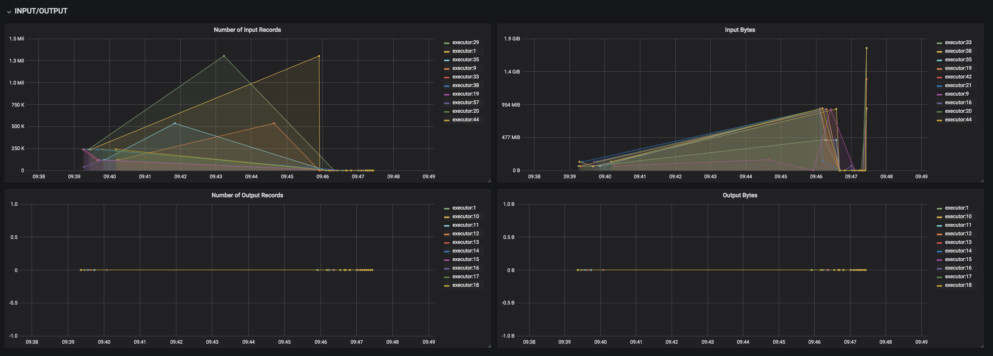Click resize handle of Output Bytes panel
This screenshot has width=993, height=356.
982,346
